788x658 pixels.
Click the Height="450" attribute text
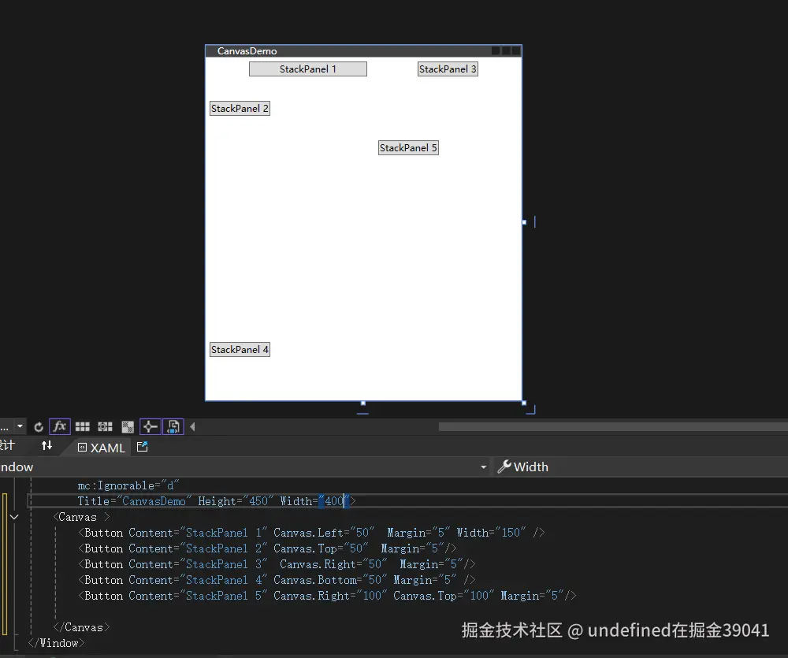[x=236, y=501]
